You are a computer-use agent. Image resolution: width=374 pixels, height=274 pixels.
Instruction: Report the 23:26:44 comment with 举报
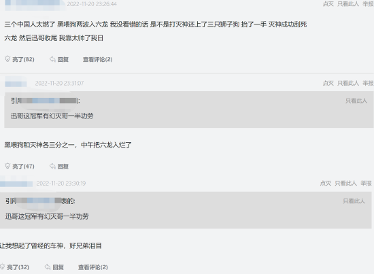click(368, 4)
